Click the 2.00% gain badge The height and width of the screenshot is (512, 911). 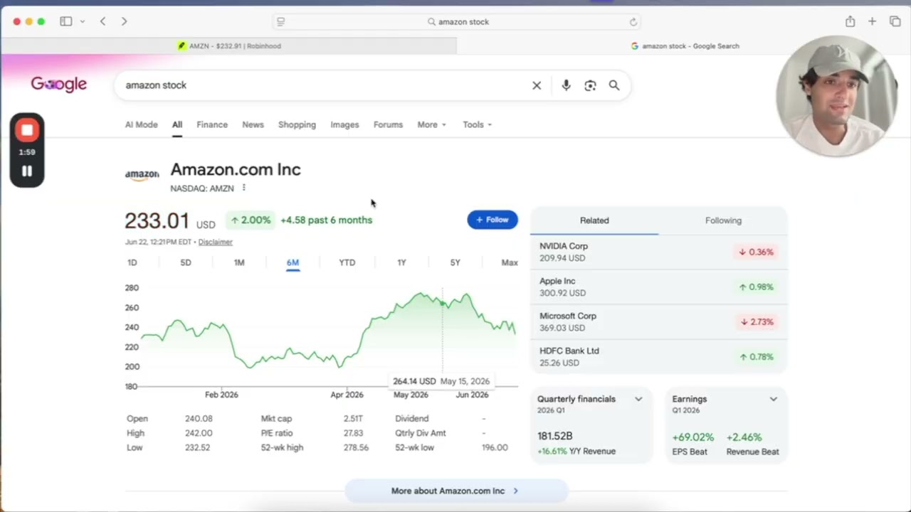tap(251, 220)
